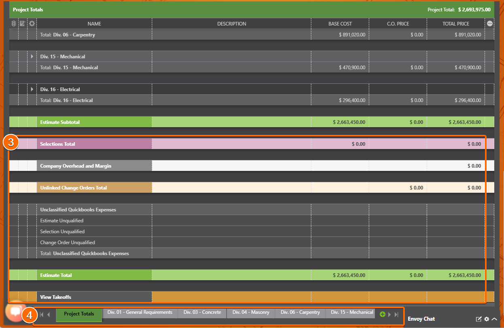Image resolution: width=504 pixels, height=328 pixels.
Task: Open the notes edit icon in column header
Action: point(22,23)
